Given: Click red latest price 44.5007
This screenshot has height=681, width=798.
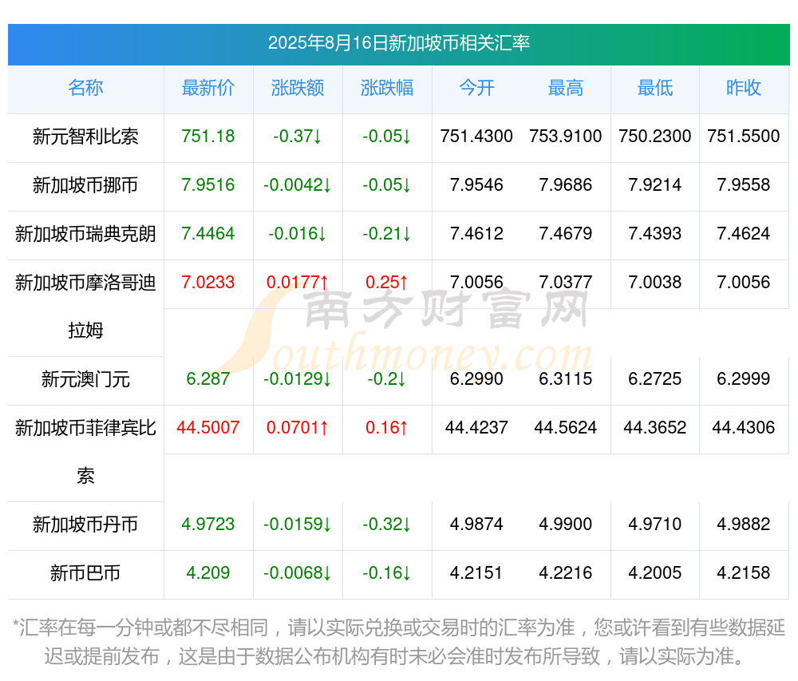Looking at the screenshot, I should pos(208,428).
